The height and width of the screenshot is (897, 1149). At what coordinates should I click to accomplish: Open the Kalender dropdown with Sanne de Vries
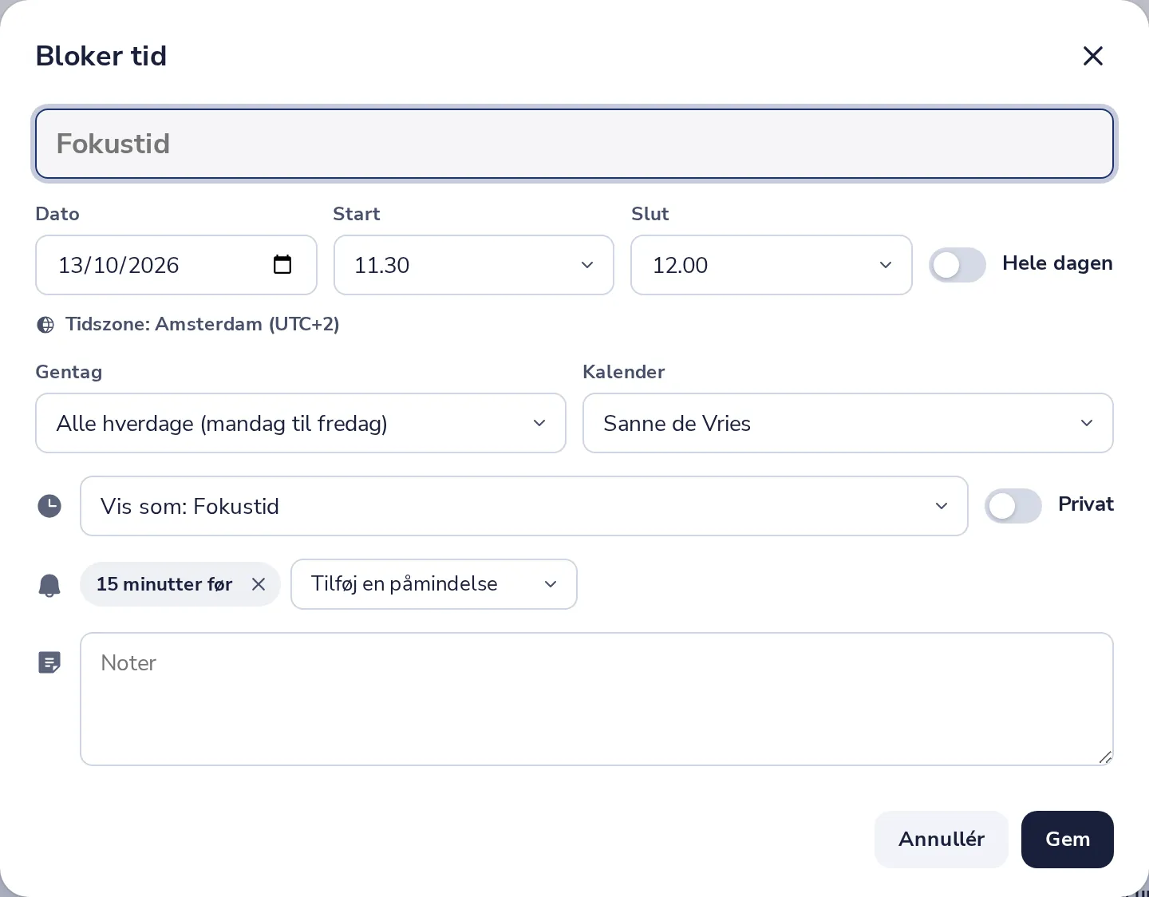pyautogui.click(x=848, y=423)
